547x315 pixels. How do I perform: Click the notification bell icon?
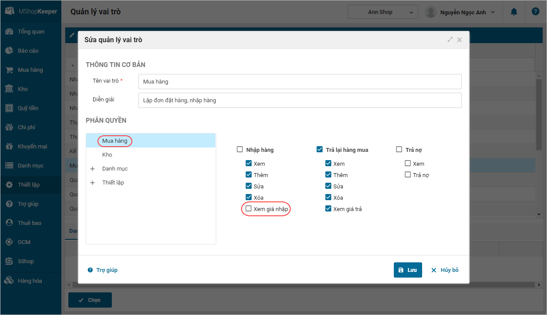[x=514, y=12]
